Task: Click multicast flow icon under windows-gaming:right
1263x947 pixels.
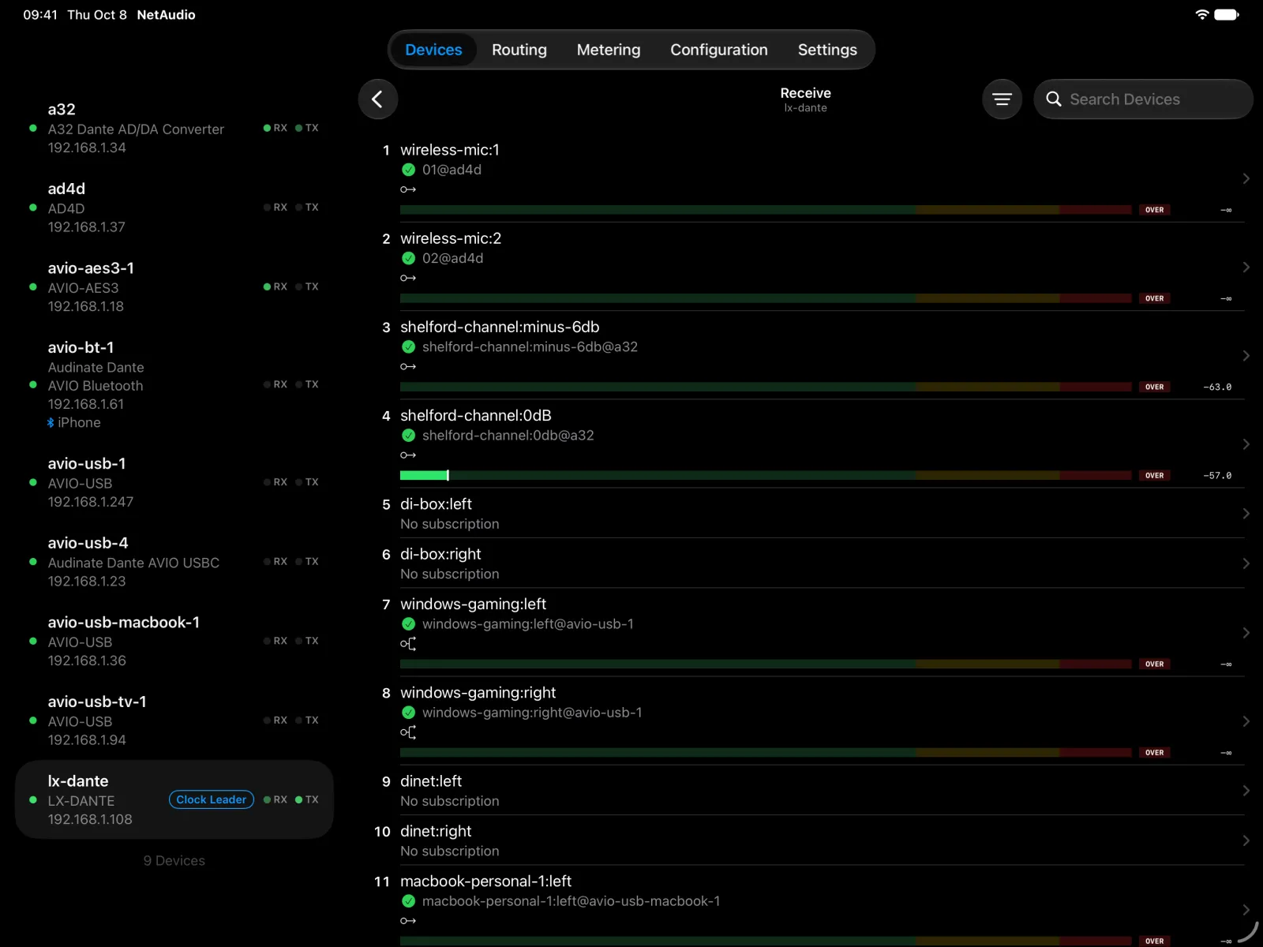Action: pos(407,732)
